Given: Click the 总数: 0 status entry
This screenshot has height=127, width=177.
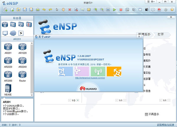Looking at the screenshot, I should pos(6,125).
